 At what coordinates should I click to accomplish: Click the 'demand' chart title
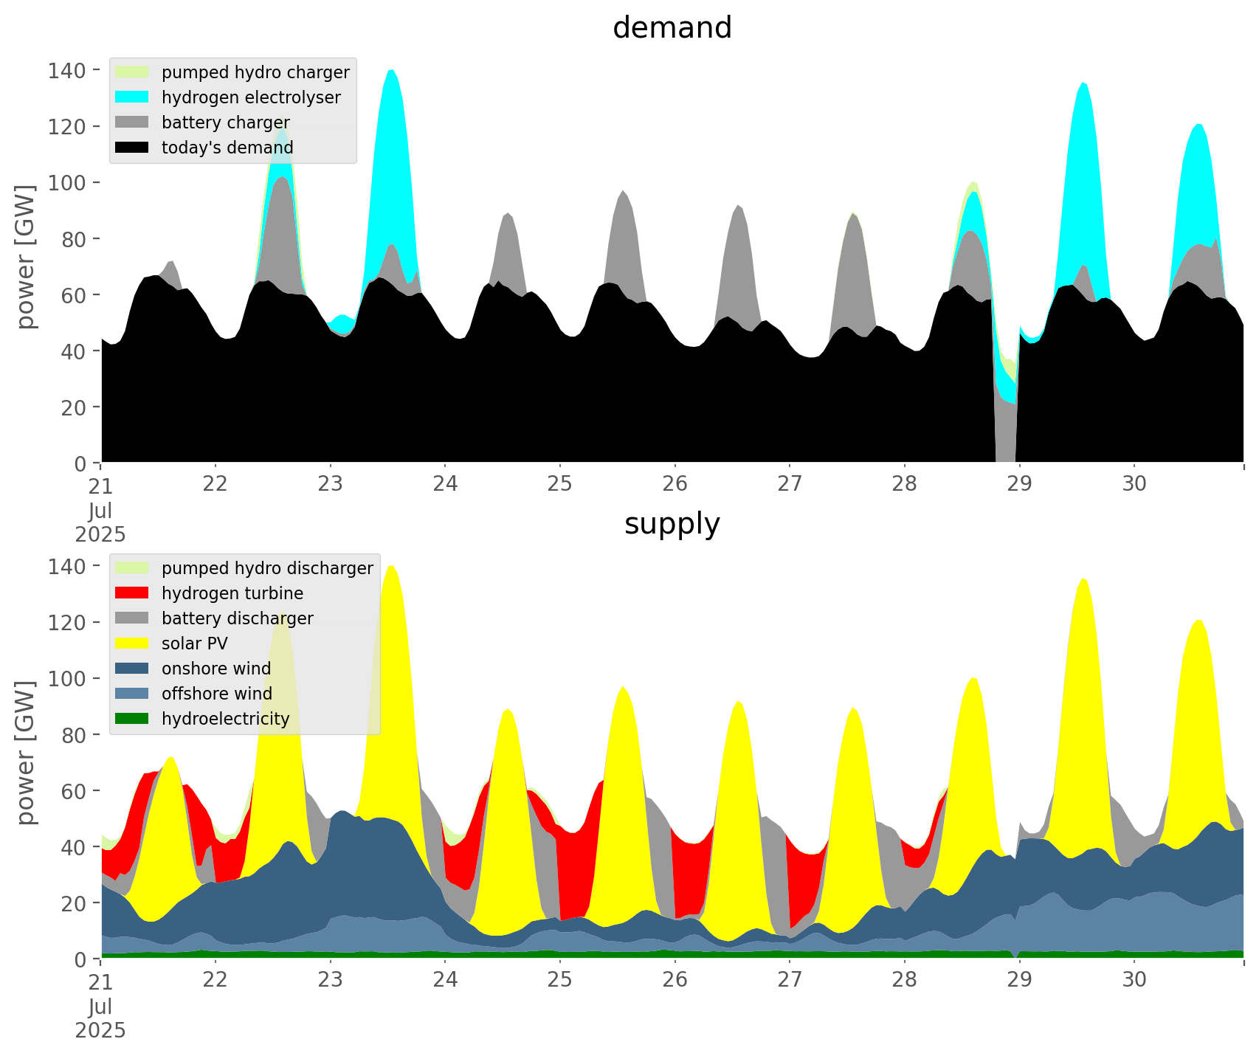672,28
